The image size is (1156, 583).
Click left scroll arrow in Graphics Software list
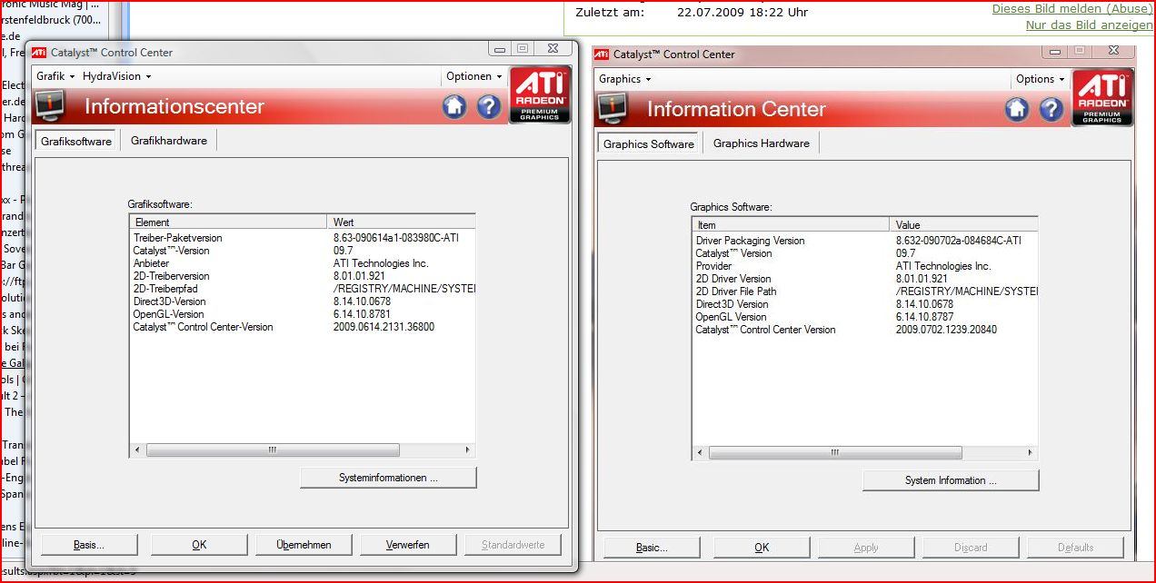click(700, 453)
